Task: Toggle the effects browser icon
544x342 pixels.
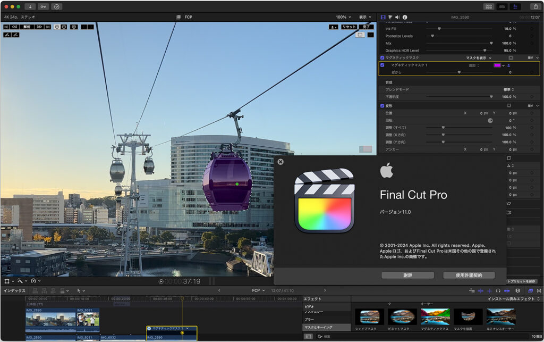Action: click(x=530, y=290)
